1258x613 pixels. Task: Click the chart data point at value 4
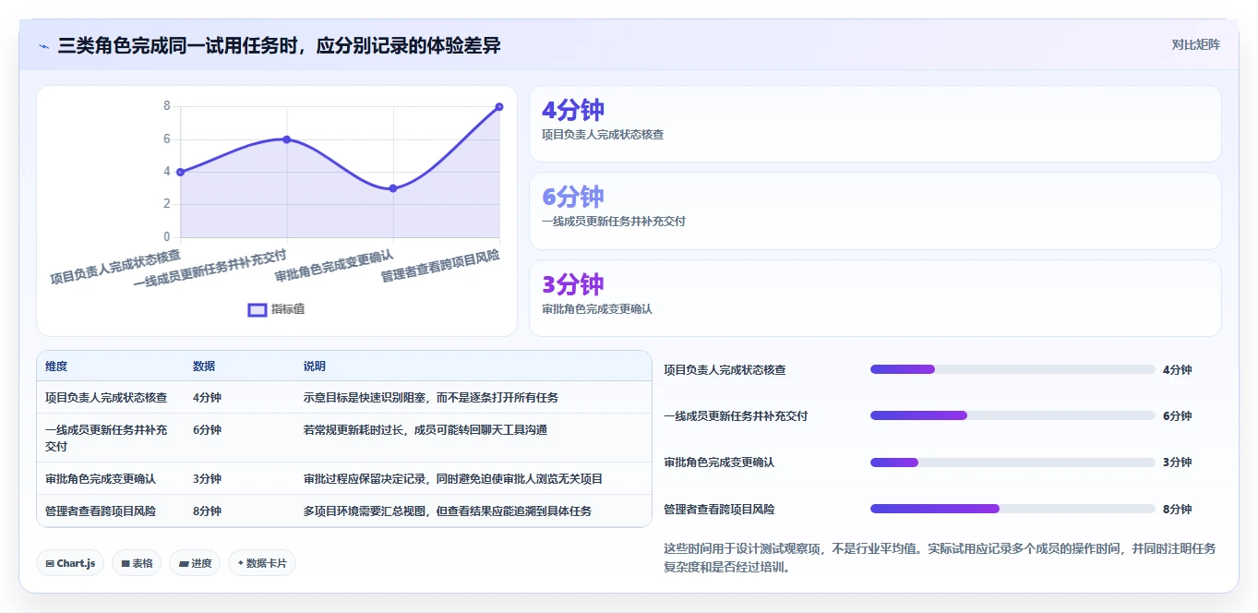(180, 172)
